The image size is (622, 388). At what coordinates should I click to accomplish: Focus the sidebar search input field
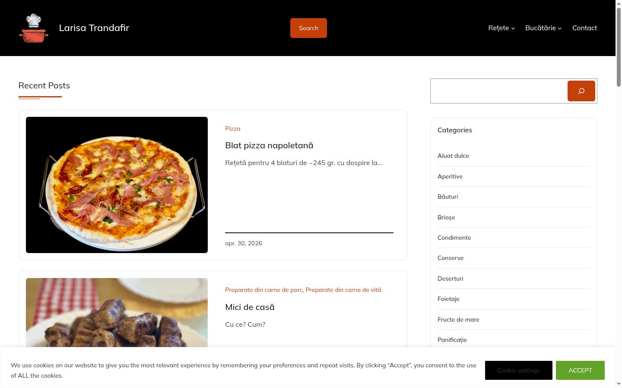click(x=498, y=91)
